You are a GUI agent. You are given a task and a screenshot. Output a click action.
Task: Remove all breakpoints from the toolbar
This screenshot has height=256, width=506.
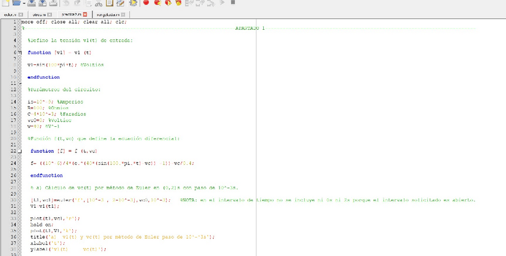[x=178, y=3]
